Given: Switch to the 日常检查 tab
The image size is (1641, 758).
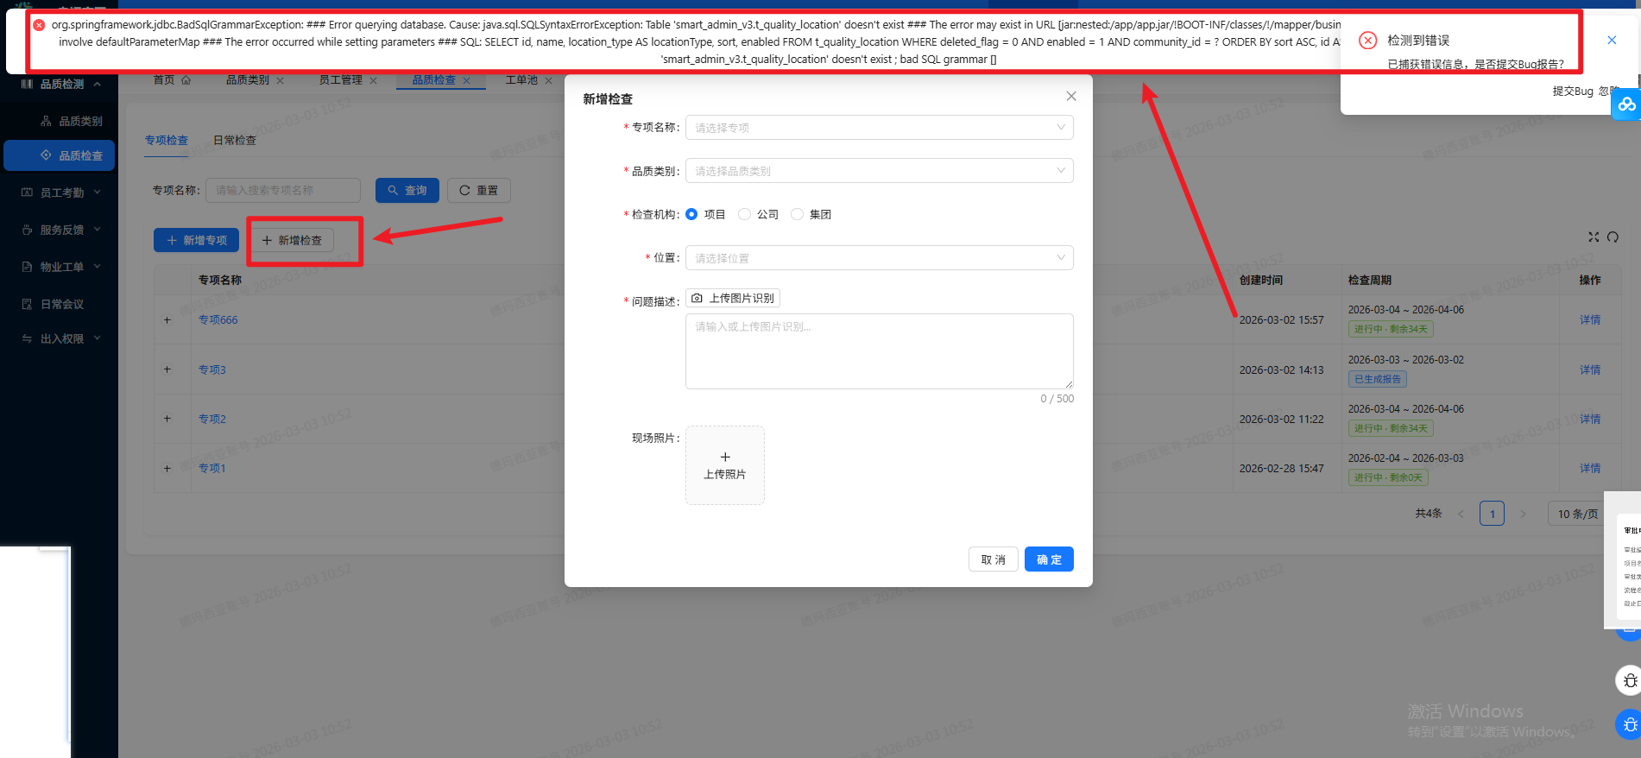Looking at the screenshot, I should (x=235, y=140).
